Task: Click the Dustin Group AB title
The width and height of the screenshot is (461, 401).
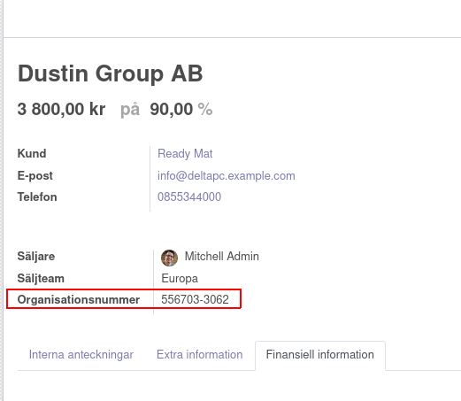Action: pyautogui.click(x=111, y=73)
